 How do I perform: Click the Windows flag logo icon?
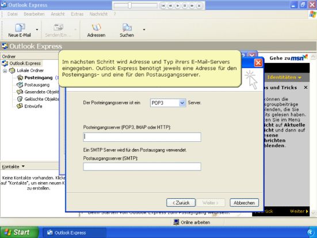312,14
